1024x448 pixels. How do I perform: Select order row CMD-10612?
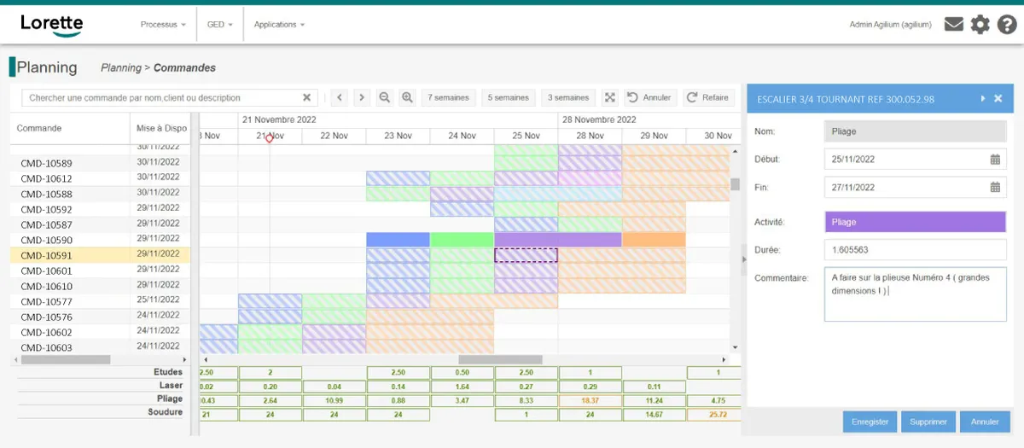(x=100, y=178)
